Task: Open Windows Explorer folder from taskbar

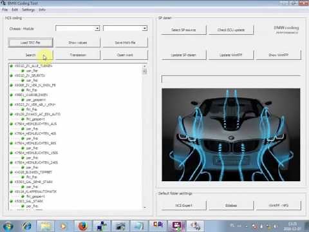Action: pyautogui.click(x=46, y=226)
